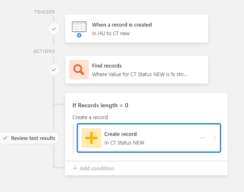The width and height of the screenshot is (244, 192).
Task: Click the green check status beside trigger
Action: (x=54, y=29)
